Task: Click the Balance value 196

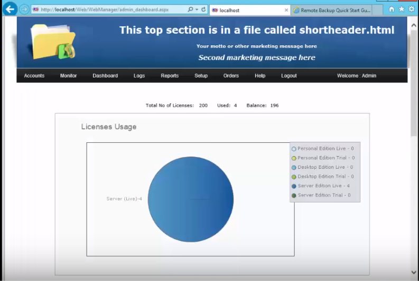Action: (274, 105)
